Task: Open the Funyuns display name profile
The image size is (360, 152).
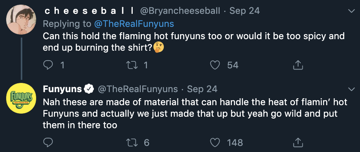Action: pos(62,89)
